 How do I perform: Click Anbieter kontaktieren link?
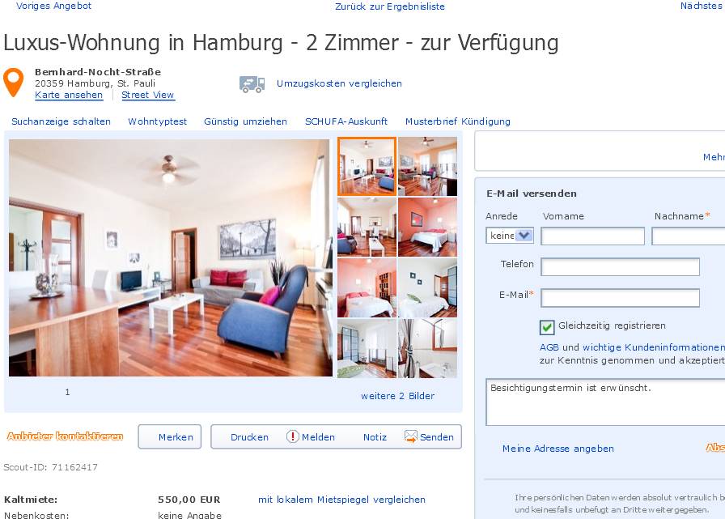click(66, 436)
